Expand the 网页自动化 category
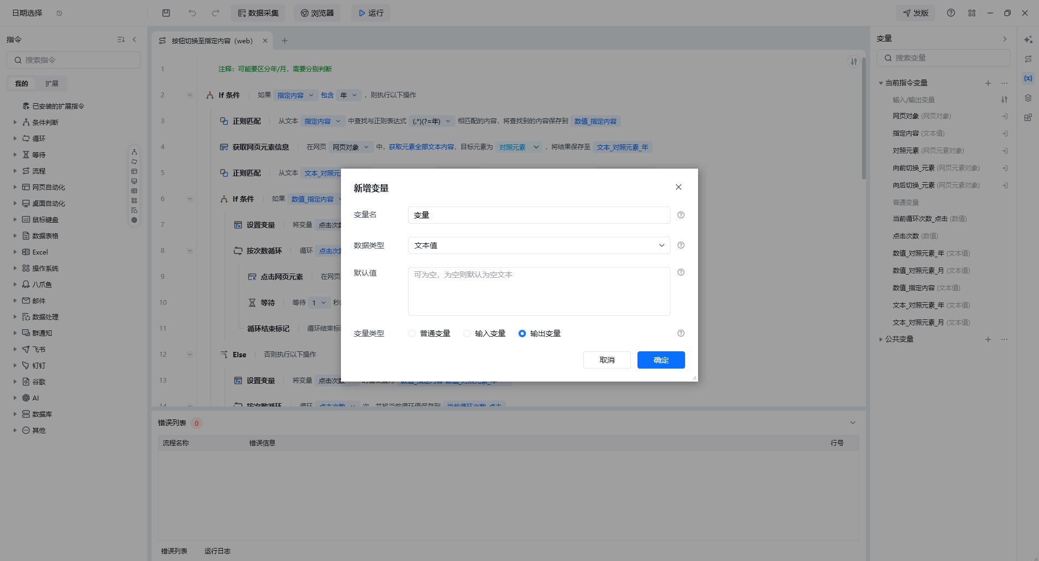The width and height of the screenshot is (1039, 561). coord(15,187)
